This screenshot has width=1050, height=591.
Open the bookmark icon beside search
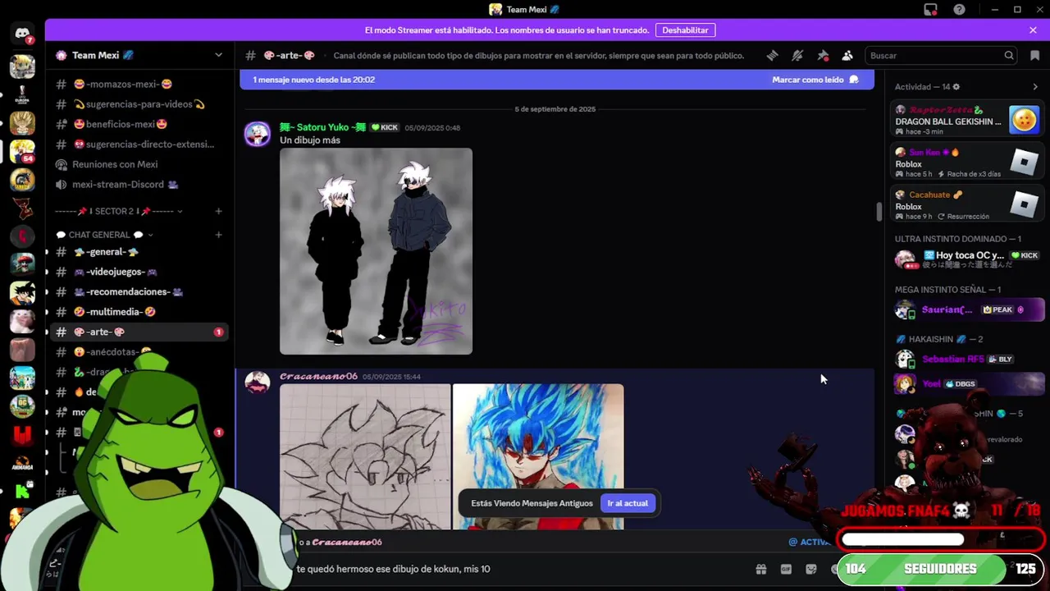tap(1034, 55)
